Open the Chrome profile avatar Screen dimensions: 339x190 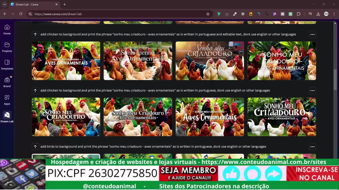(326, 14)
